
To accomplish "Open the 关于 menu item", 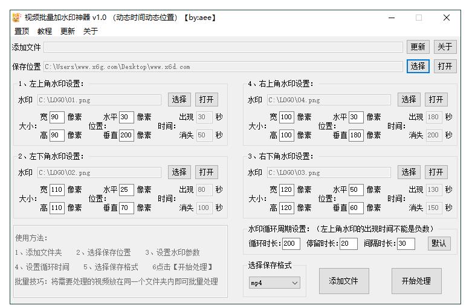I will (x=91, y=31).
